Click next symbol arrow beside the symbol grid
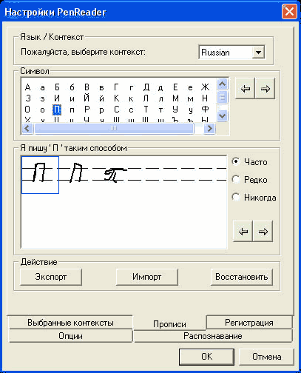Screen dimensions: 301x373 [266, 89]
